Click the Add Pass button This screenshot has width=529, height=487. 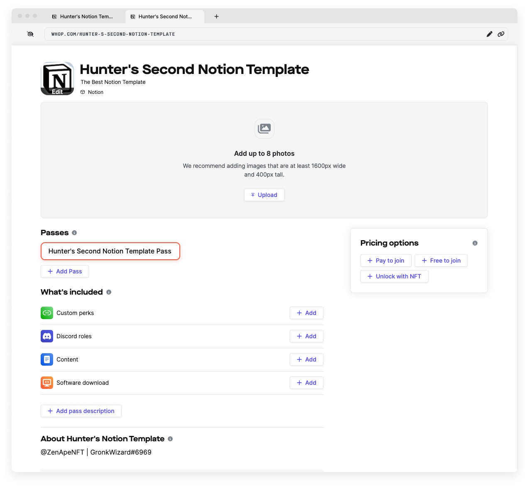tap(65, 271)
